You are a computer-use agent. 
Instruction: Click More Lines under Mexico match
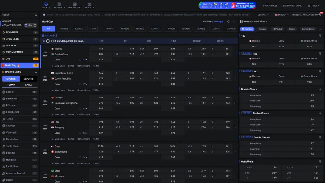click(x=59, y=66)
